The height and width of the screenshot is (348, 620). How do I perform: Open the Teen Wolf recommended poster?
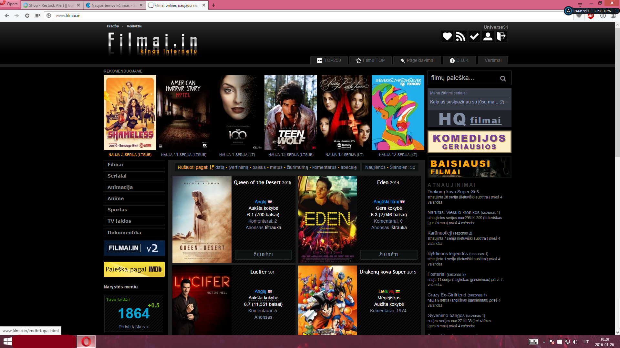point(291,112)
